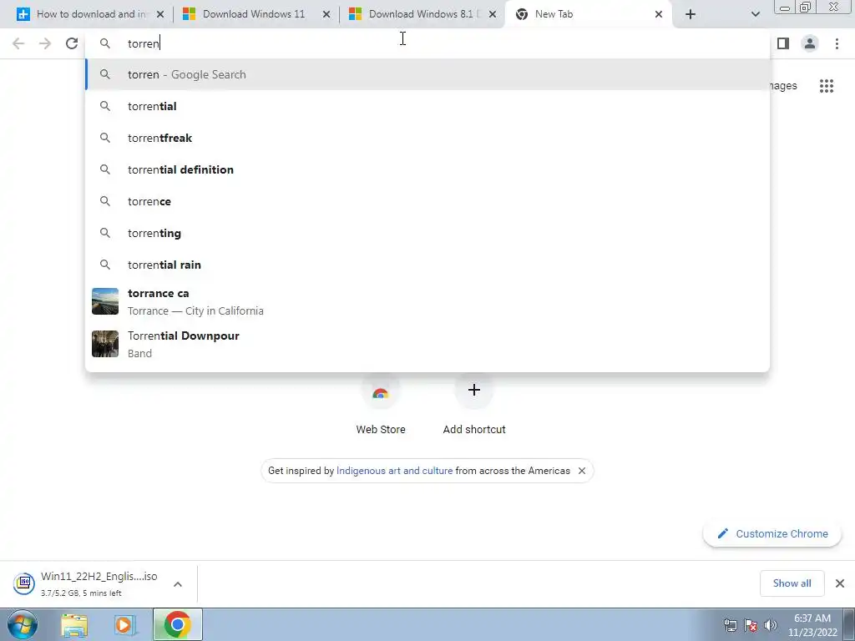
Task: Close the 'How to download and in' tab
Action: coord(160,15)
